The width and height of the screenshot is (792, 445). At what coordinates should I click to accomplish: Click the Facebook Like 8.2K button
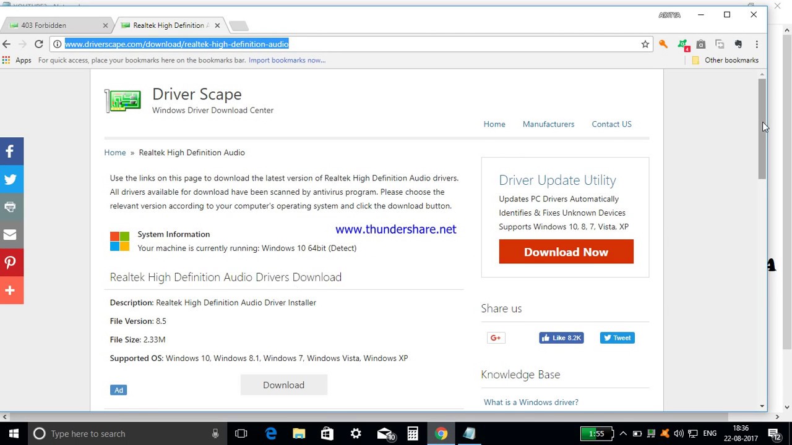561,337
